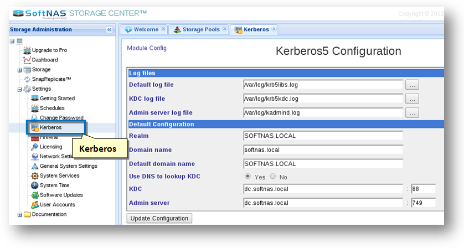
Task: Browse for the Default log file
Action: (412, 85)
